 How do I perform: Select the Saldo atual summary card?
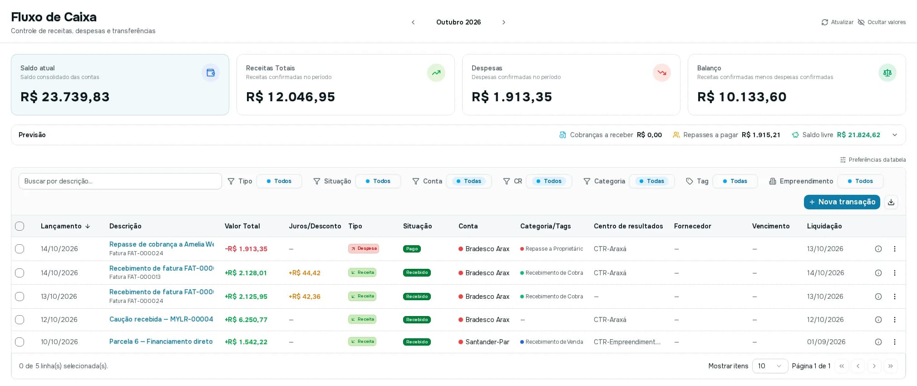(120, 84)
